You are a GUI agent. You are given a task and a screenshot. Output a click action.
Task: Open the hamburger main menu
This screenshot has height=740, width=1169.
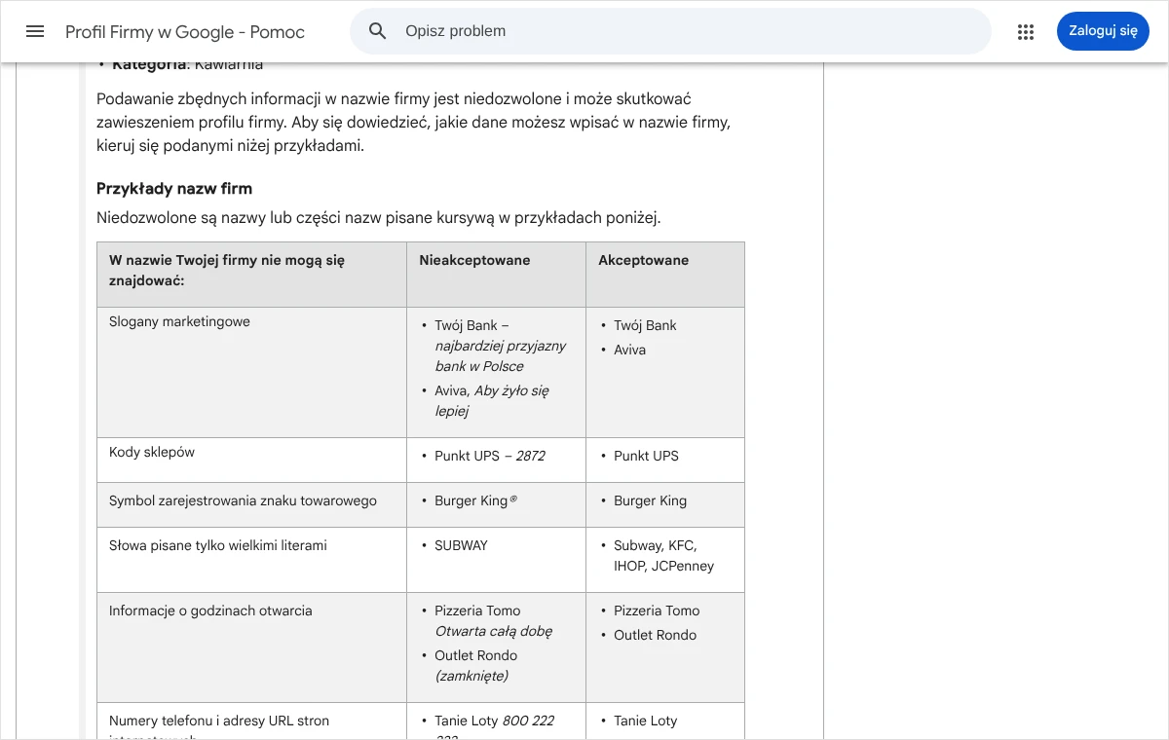[35, 31]
